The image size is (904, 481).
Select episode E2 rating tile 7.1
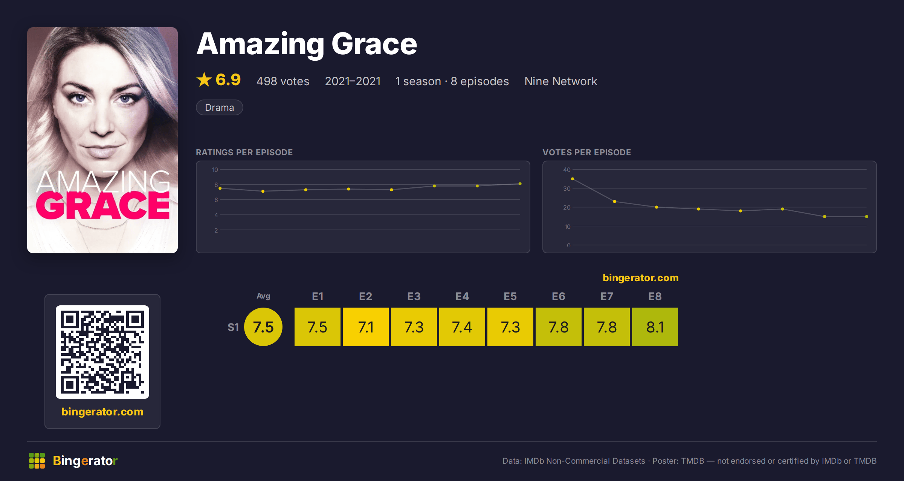pyautogui.click(x=366, y=327)
